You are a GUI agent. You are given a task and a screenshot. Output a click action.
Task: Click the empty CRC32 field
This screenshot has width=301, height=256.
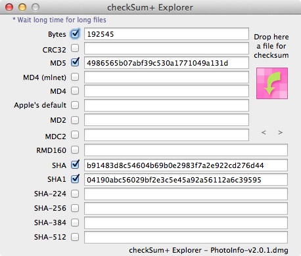(x=166, y=48)
